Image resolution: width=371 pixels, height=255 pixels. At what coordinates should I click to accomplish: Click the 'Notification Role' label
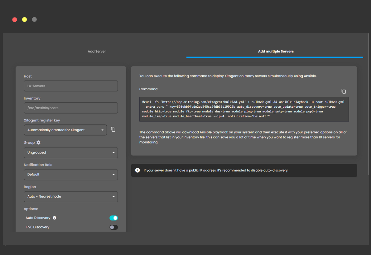point(38,165)
